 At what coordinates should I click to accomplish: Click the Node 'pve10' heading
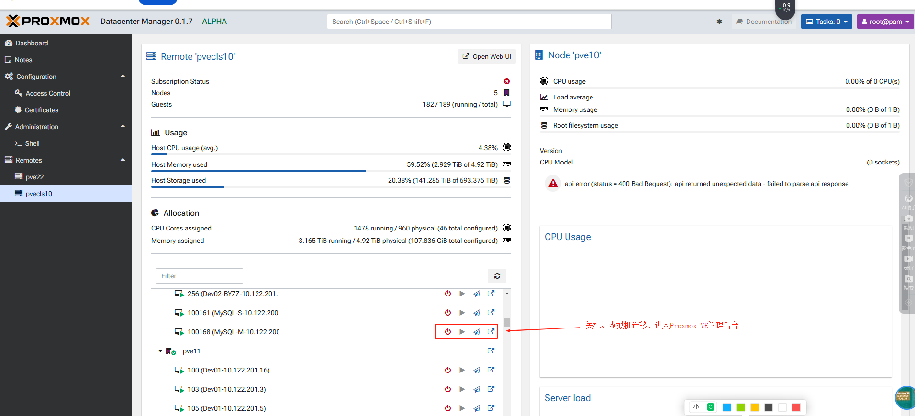(x=574, y=55)
